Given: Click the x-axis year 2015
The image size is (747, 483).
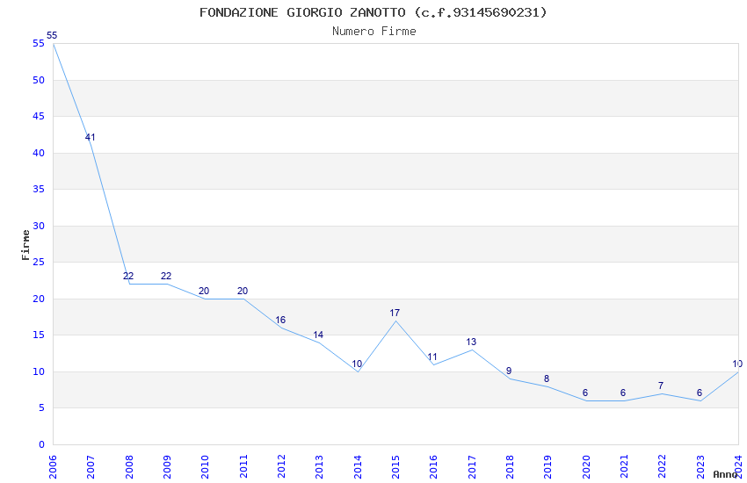Looking at the screenshot, I should [395, 467].
